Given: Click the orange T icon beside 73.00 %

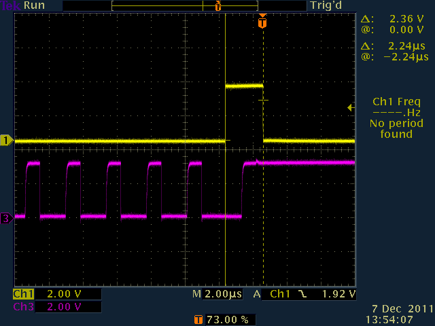Looking at the screenshot, I should (x=198, y=320).
